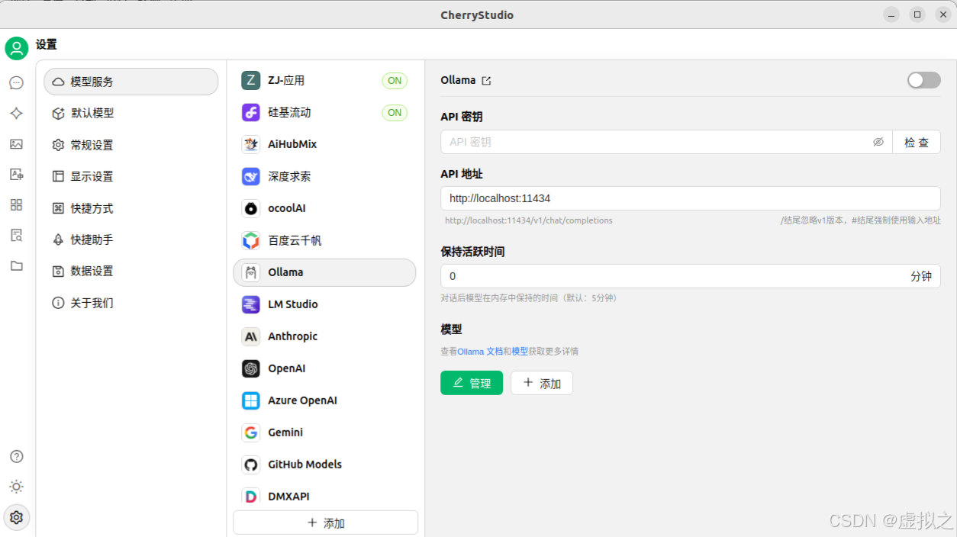
Task: Open the sparkle agents sidebar icon
Action: [16, 113]
